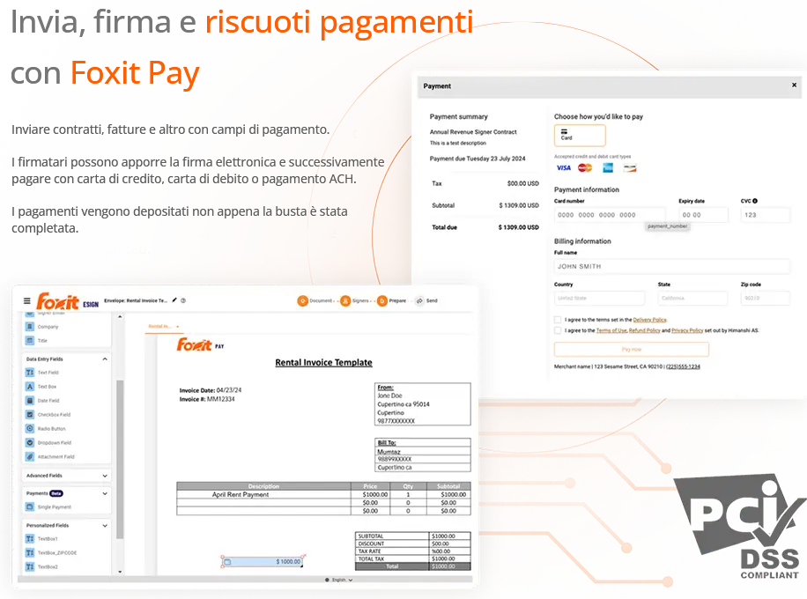This screenshot has width=807, height=599.
Task: Click the Foxit eSign logo
Action: (68, 301)
